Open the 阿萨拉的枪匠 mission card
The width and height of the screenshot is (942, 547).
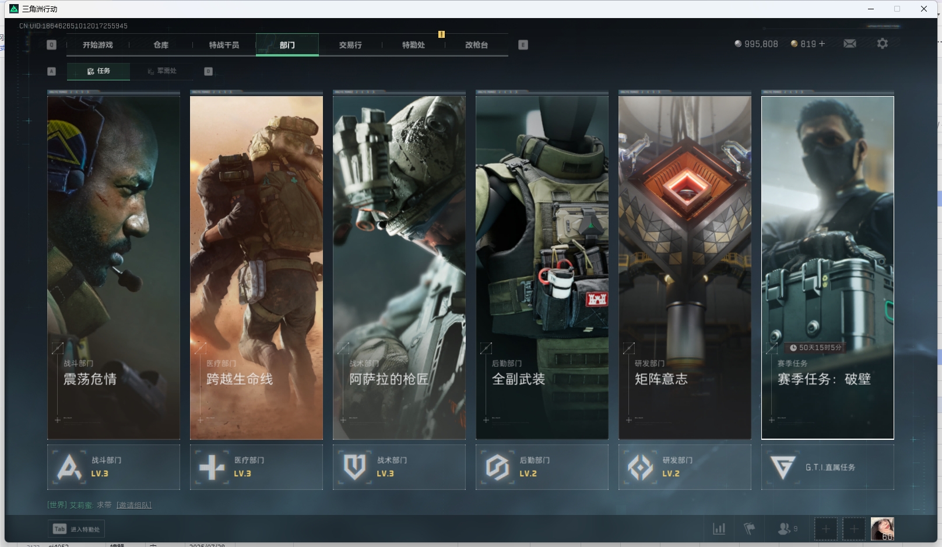[x=399, y=267]
